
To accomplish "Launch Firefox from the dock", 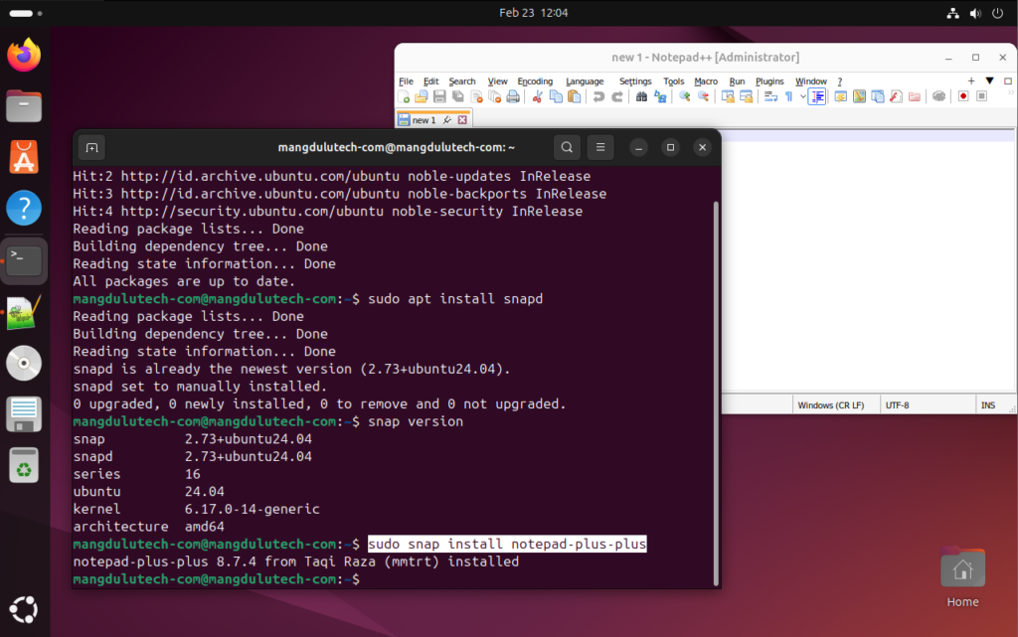I will (23, 55).
